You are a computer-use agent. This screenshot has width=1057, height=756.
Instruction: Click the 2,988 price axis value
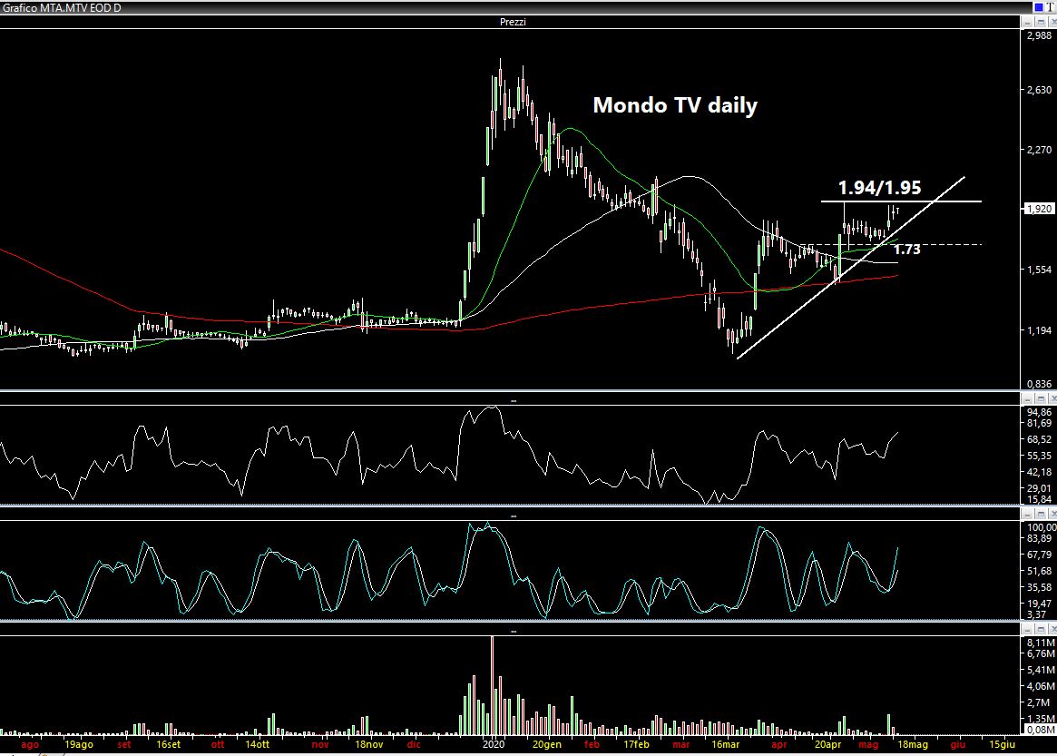point(1039,35)
